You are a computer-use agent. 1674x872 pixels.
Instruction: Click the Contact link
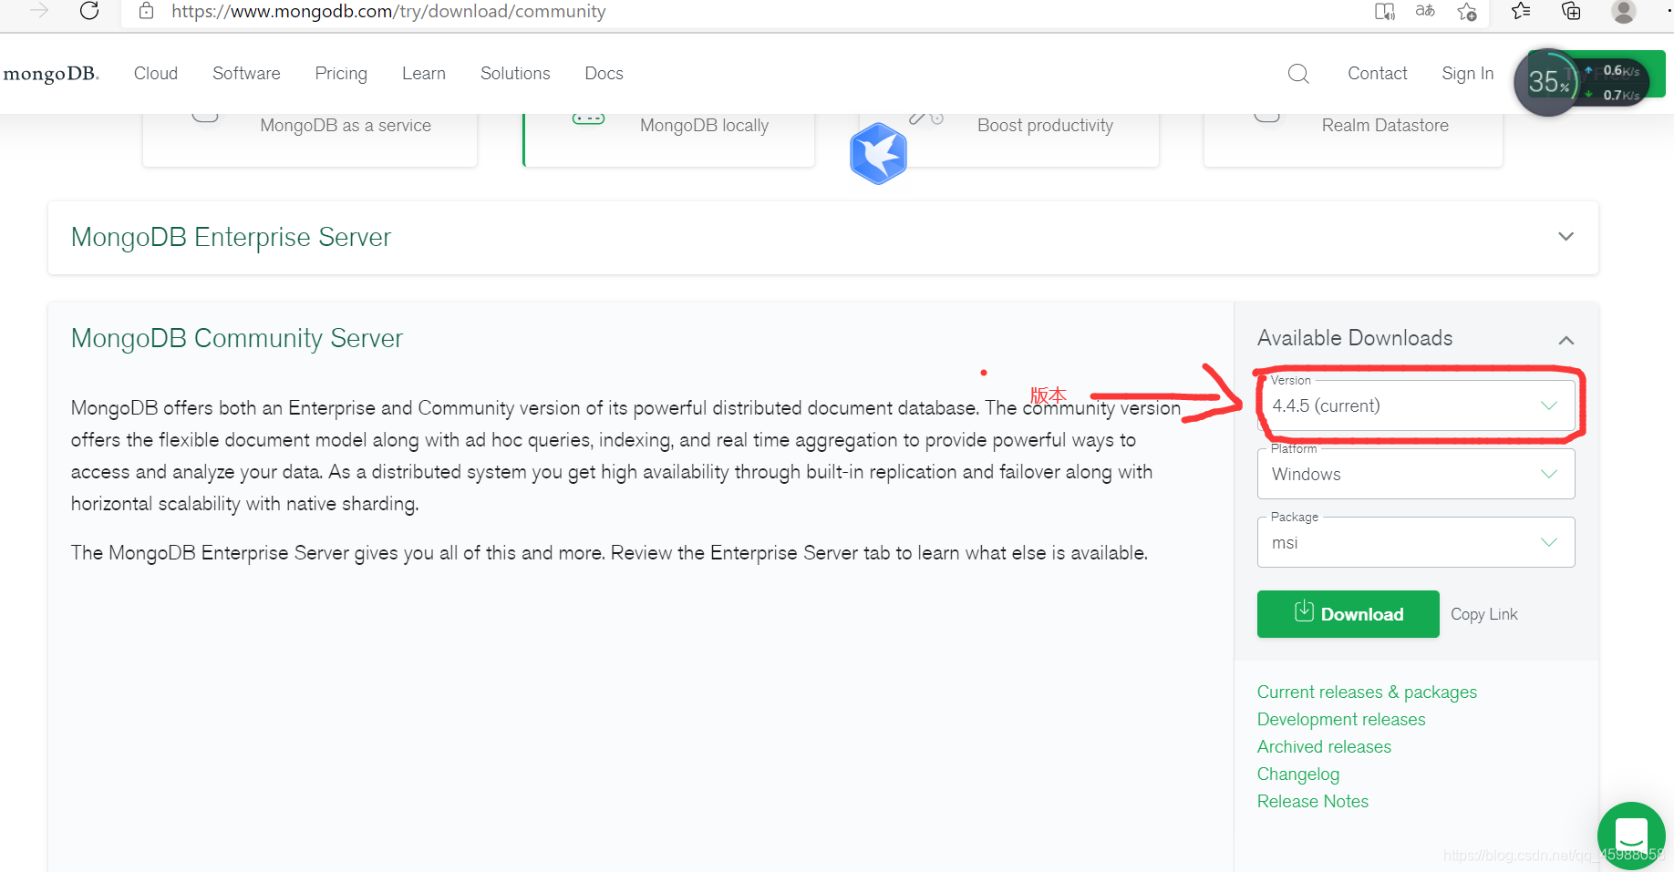click(1378, 74)
